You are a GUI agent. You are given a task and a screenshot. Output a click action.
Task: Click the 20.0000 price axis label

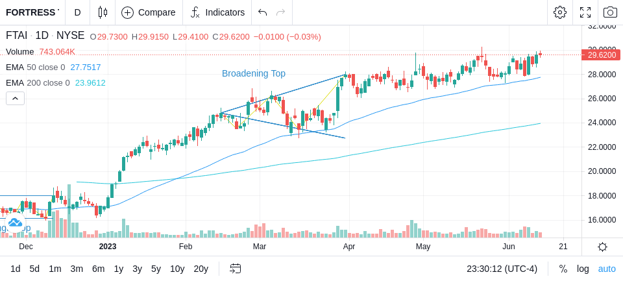coord(602,171)
